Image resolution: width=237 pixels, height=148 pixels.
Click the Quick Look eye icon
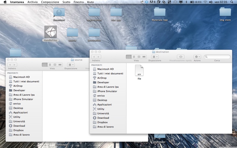coord(181,57)
